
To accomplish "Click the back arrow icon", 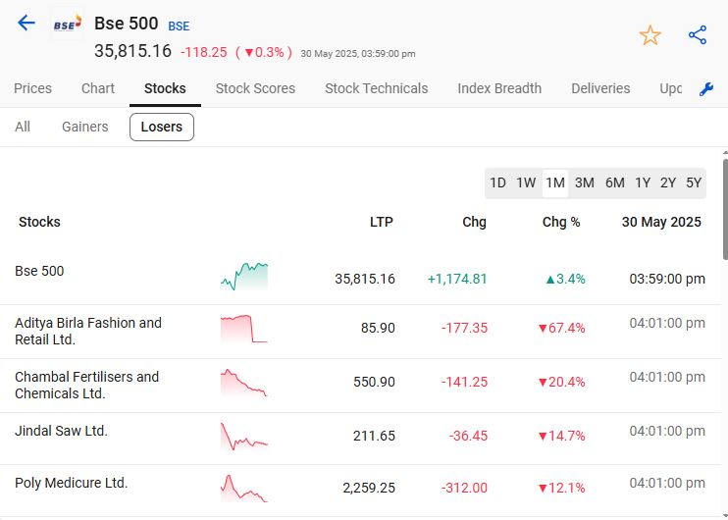I will click(26, 24).
